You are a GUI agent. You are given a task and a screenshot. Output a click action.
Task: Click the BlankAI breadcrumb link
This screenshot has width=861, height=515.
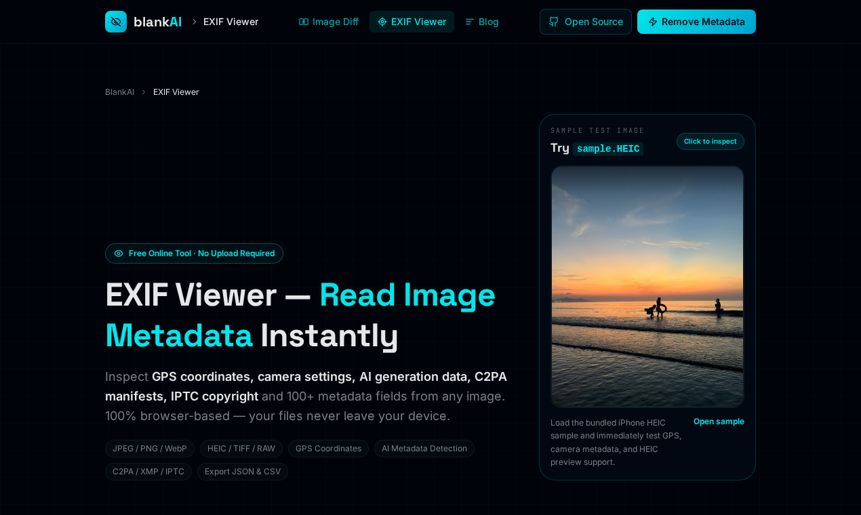pyautogui.click(x=119, y=91)
